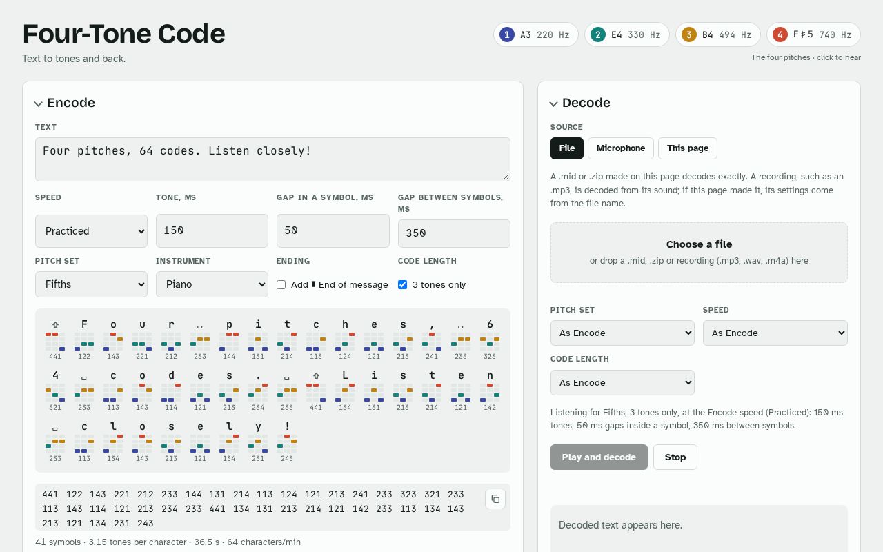The height and width of the screenshot is (552, 883).
Task: Click the comma symbol with code 241
Action: (432, 339)
